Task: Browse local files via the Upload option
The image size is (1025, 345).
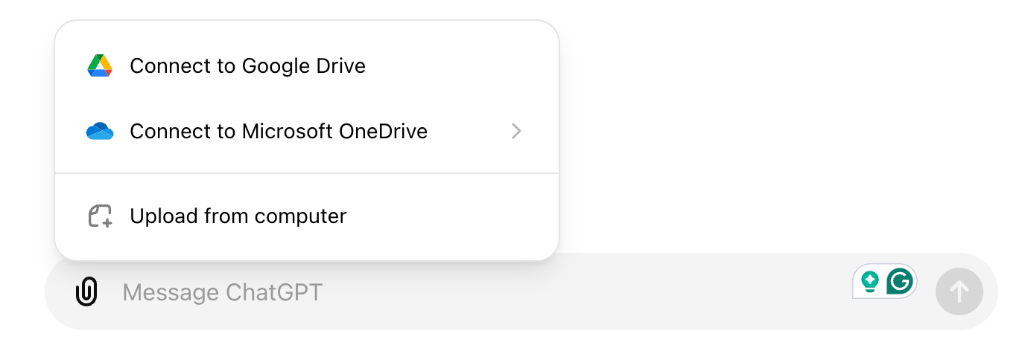Action: 238,216
